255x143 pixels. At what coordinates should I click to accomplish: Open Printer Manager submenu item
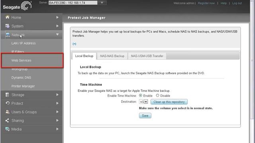[23, 86]
